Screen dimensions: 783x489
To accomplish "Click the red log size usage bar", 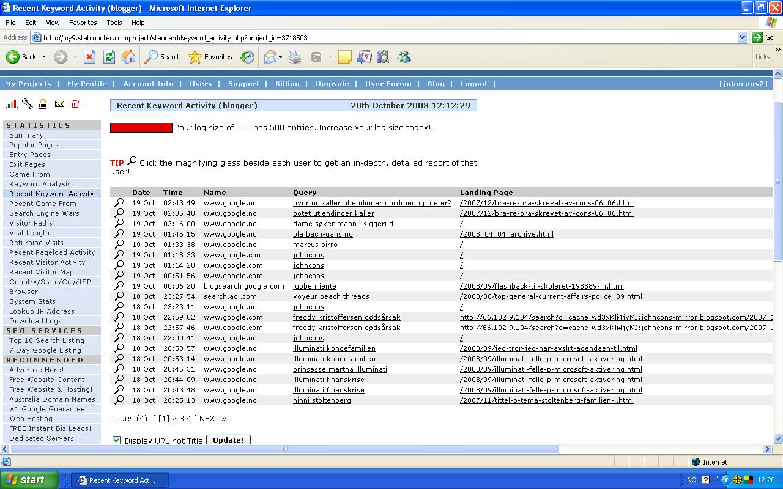I will [141, 128].
